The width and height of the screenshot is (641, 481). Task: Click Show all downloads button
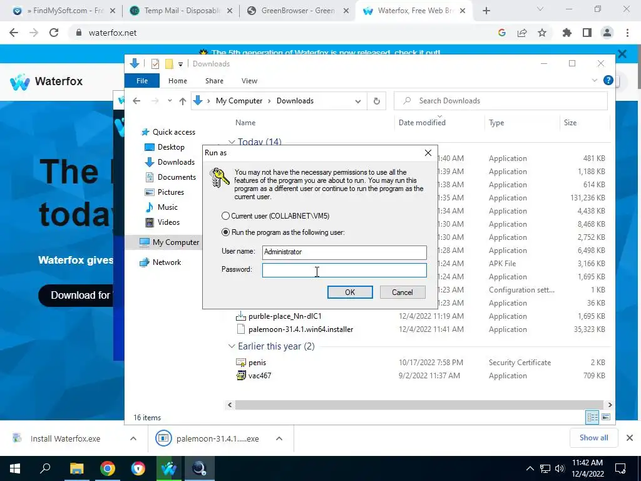pos(593,438)
